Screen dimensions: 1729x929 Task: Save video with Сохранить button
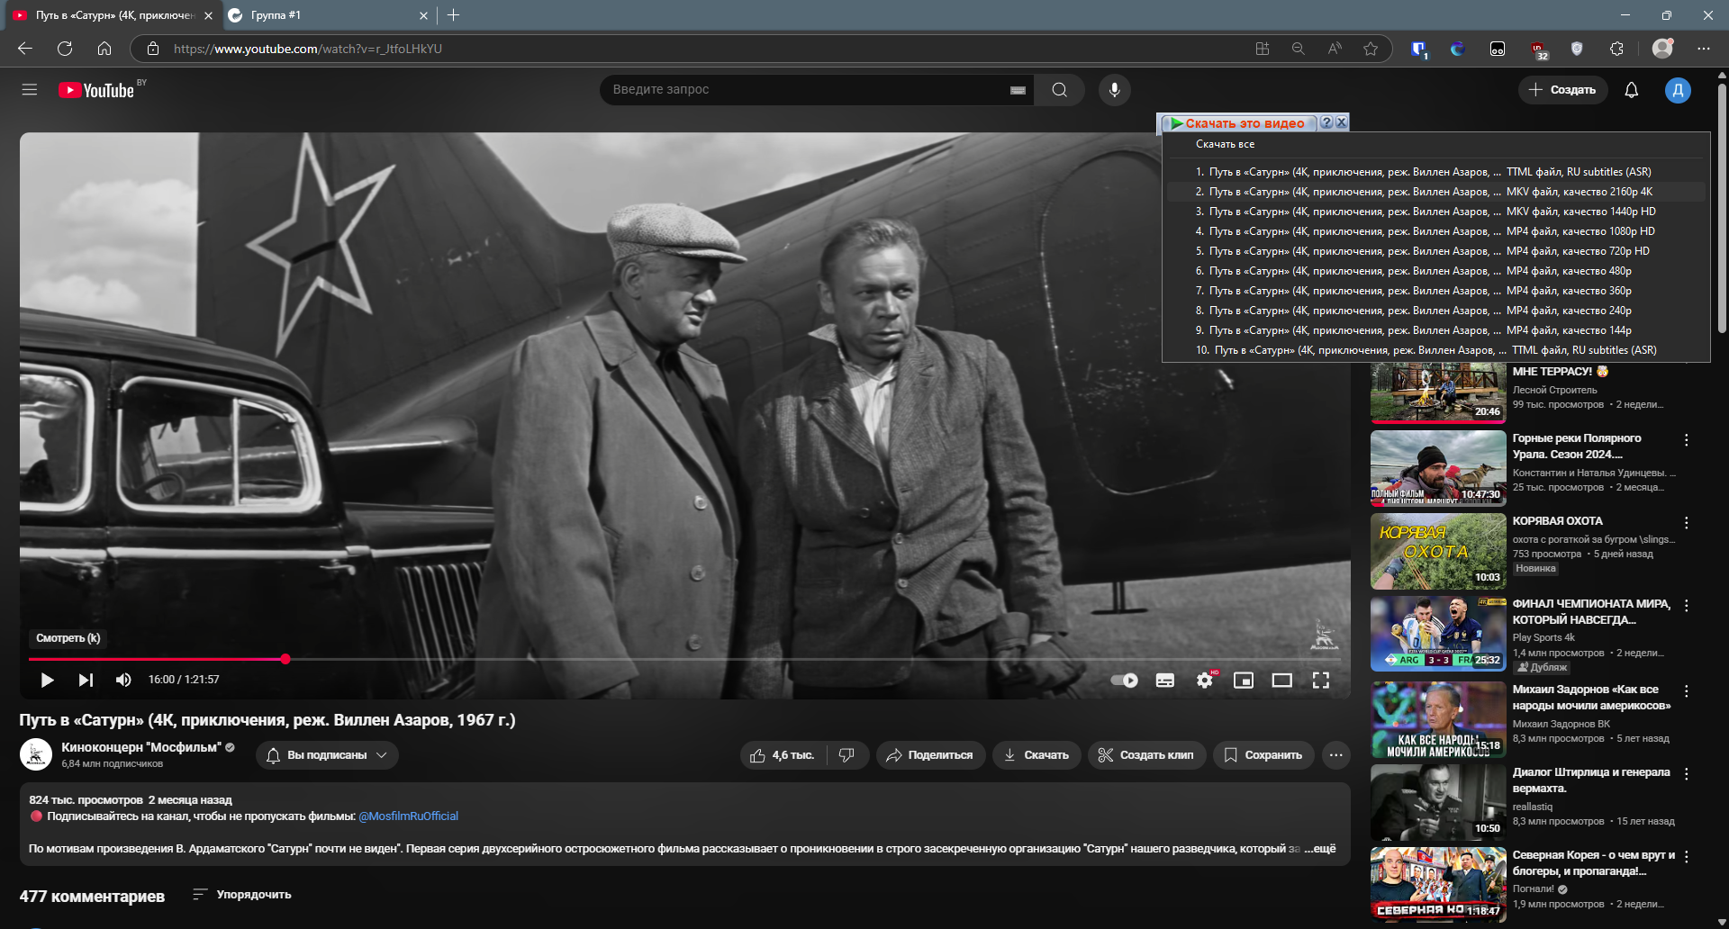pyautogui.click(x=1263, y=755)
